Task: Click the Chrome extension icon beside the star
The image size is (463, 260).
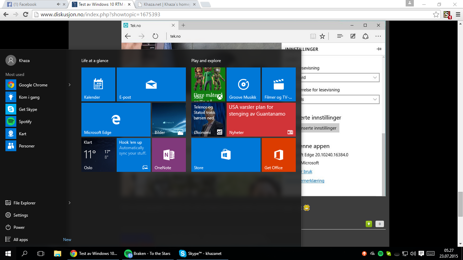Action: 447,15
